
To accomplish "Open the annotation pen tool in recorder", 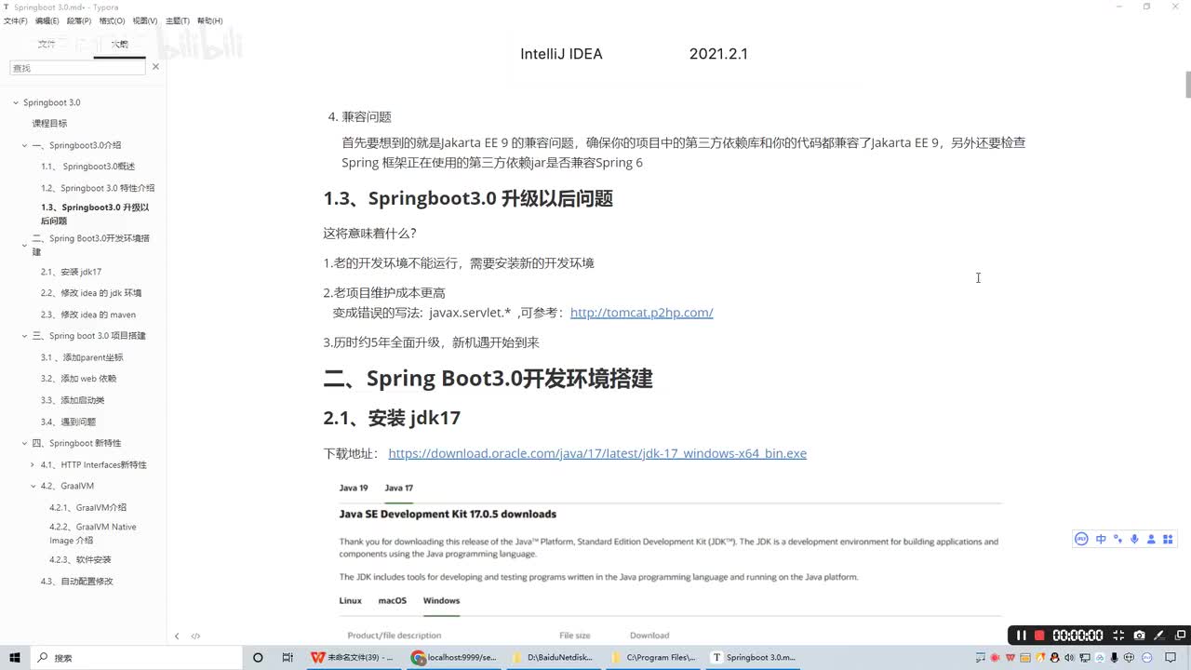I will (1158, 636).
